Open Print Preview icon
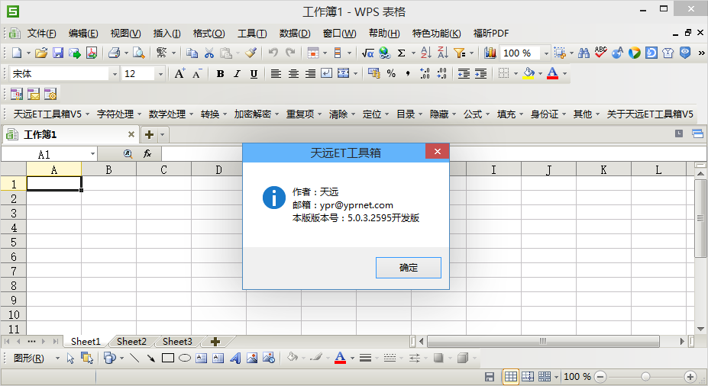 tap(138, 53)
